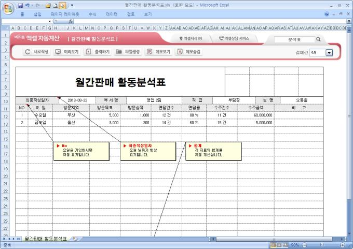Switch to Page Break Preview icon
Viewport: 353px width, 249px height.
[x=286, y=245]
